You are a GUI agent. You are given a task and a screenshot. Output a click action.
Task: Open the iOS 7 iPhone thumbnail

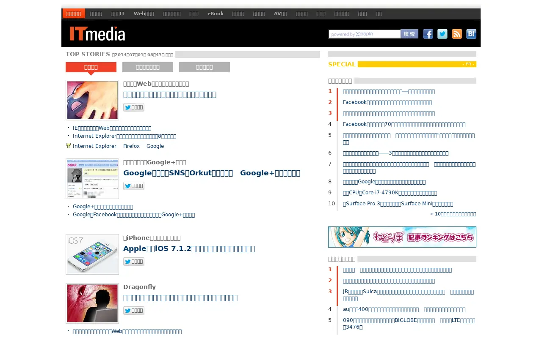pos(92,254)
